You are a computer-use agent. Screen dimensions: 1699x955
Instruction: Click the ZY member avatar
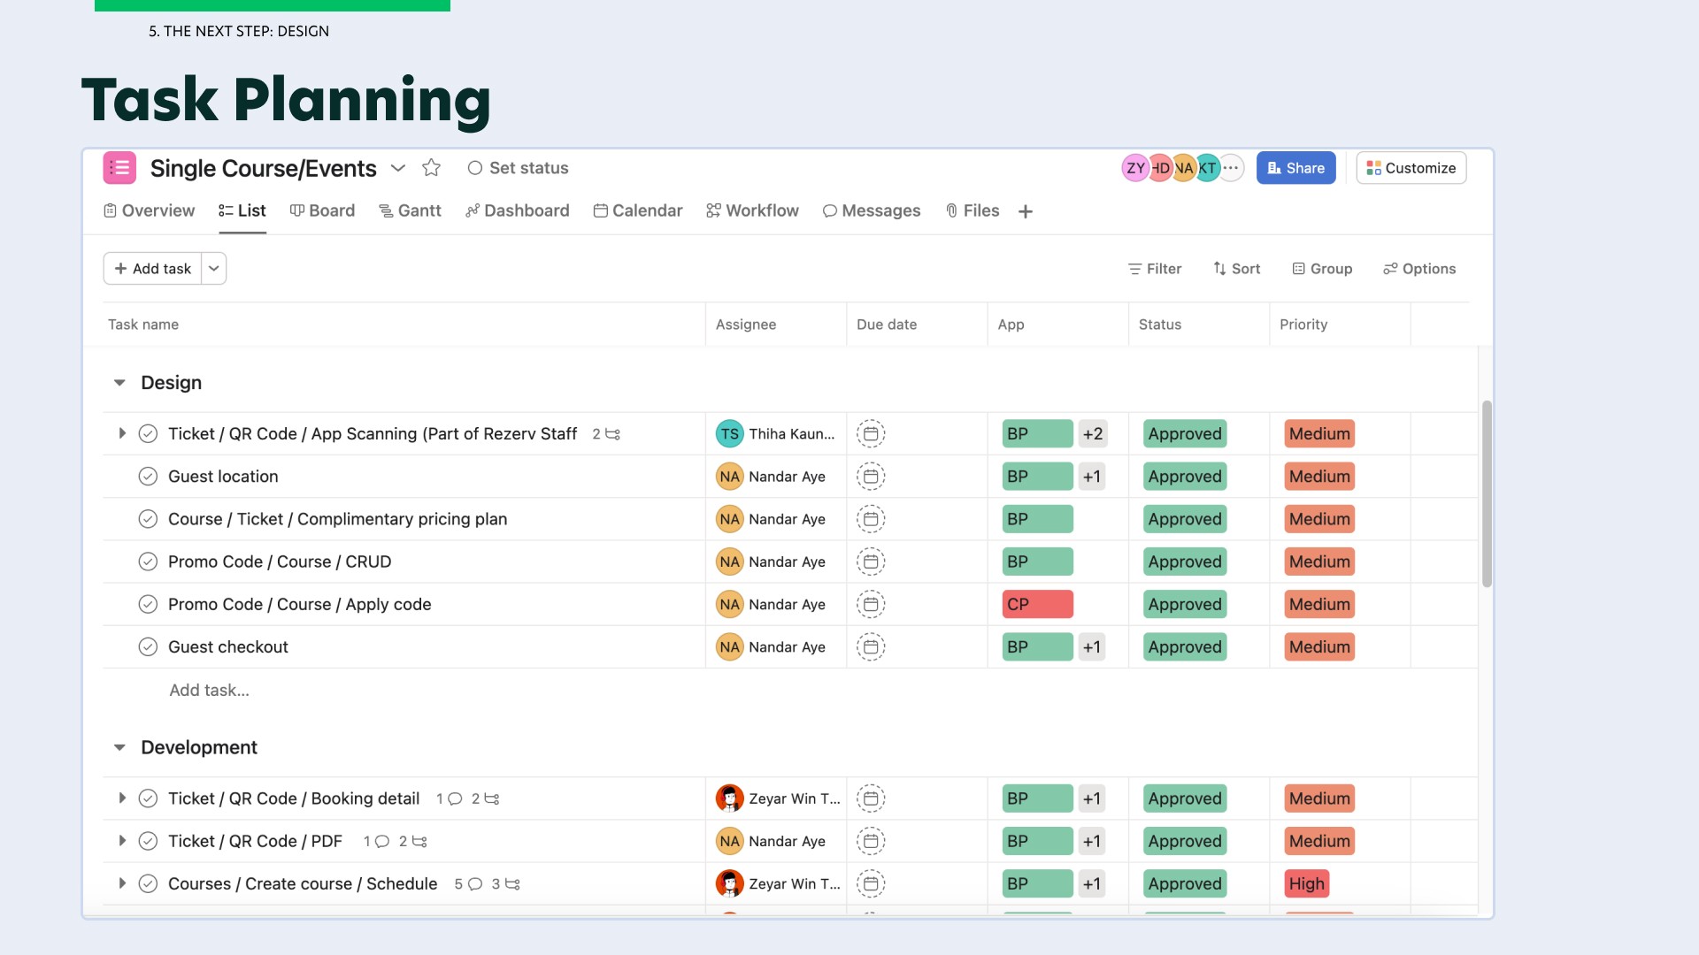[x=1134, y=168]
